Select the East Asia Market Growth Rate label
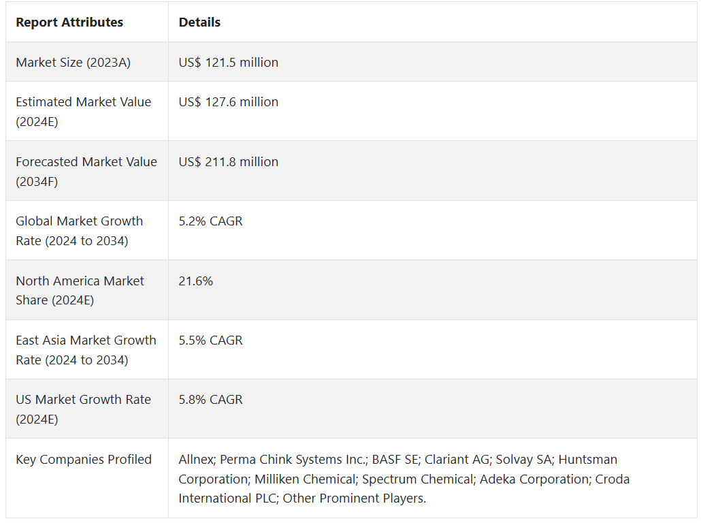 click(86, 349)
